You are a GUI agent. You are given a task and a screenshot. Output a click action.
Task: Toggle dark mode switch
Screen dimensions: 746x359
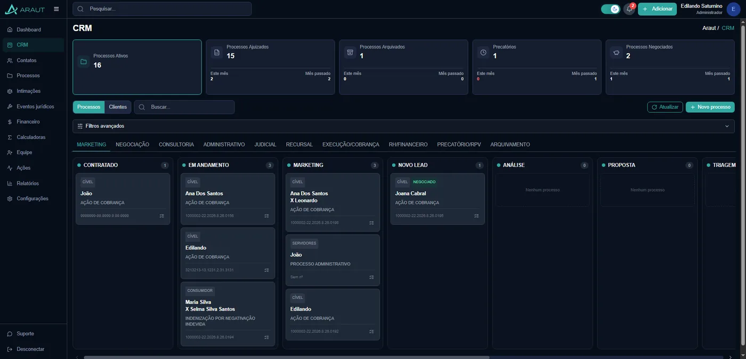(611, 9)
